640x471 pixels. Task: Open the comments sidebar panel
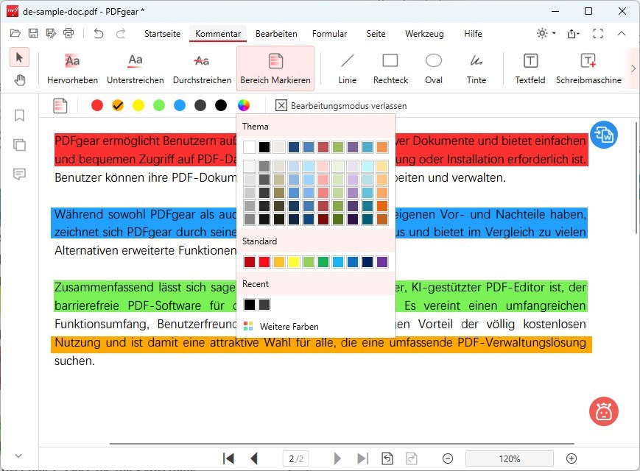pos(19,174)
